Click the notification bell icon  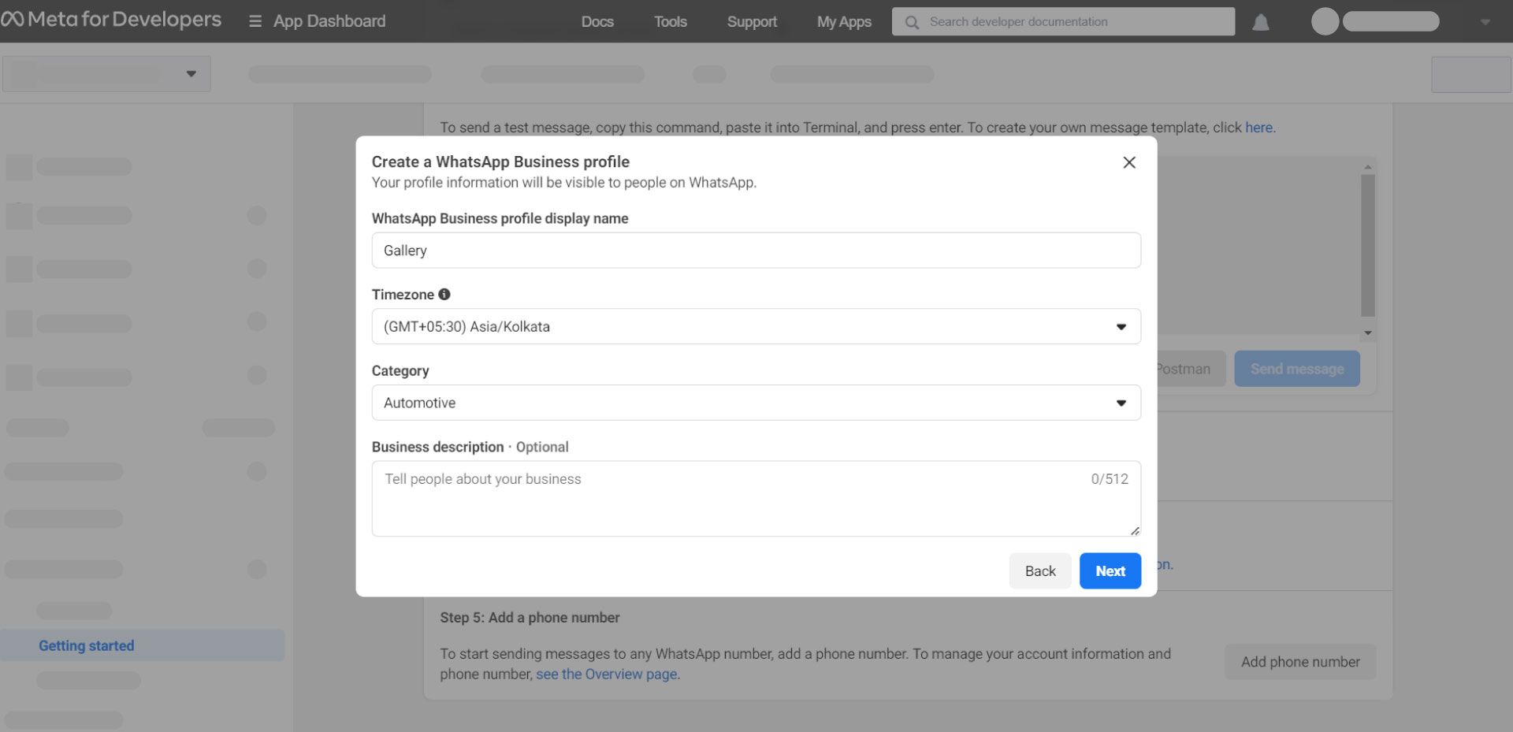(1261, 23)
